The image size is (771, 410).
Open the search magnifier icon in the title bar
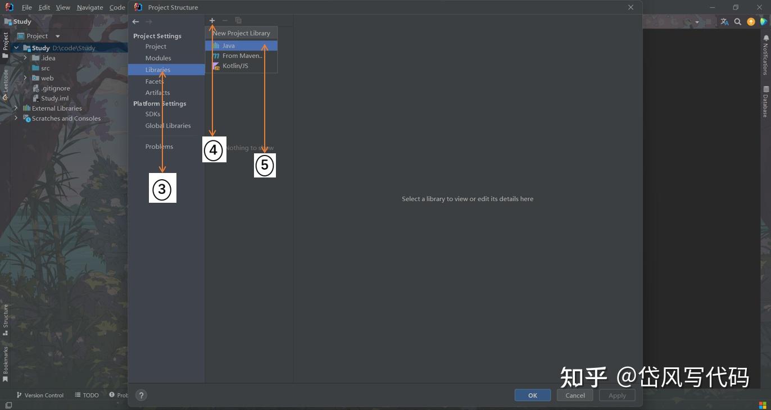coord(738,21)
